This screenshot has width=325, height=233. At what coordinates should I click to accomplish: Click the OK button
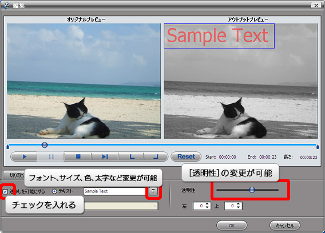click(232, 226)
